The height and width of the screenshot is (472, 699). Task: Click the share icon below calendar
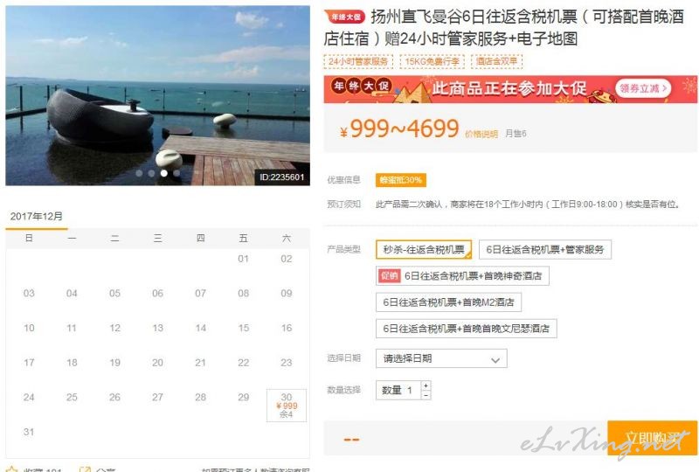click(x=85, y=469)
